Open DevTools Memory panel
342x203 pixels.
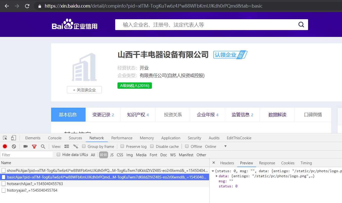pos(147,138)
